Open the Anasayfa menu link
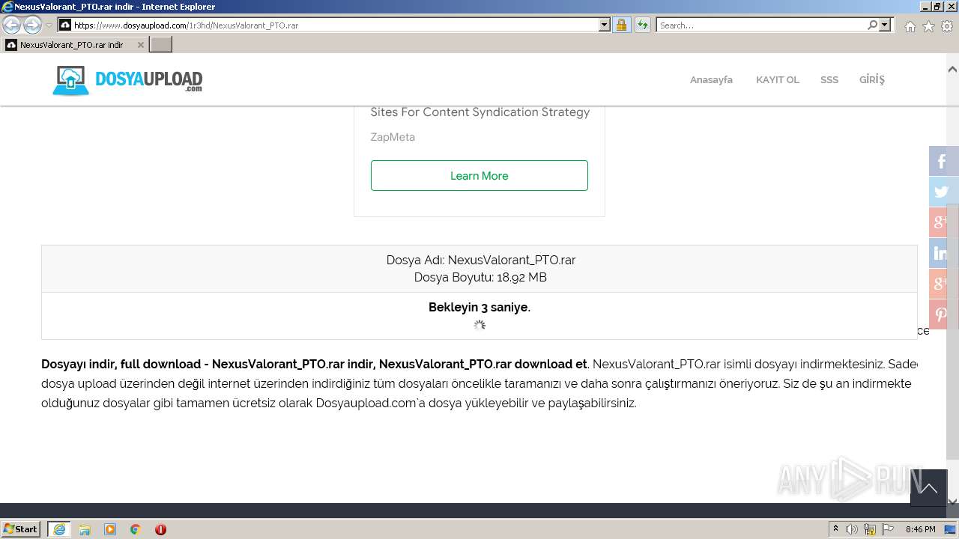Screen dimensions: 959x539 click(711, 79)
